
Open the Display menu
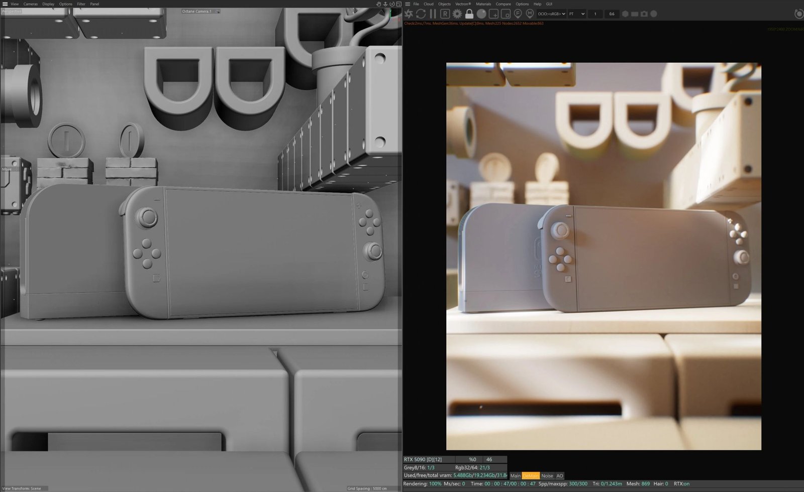48,4
